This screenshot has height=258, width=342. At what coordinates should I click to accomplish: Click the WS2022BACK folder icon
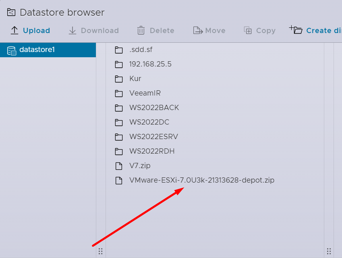[x=119, y=108]
